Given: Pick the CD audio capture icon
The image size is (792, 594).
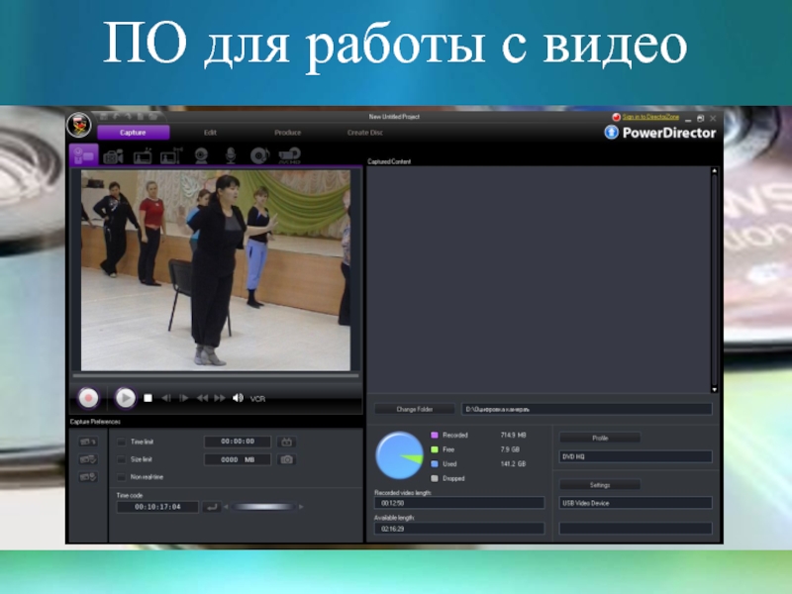Looking at the screenshot, I should pyautogui.click(x=258, y=155).
